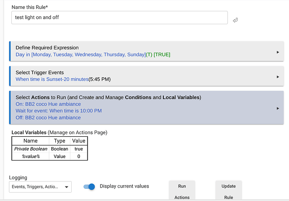Image resolution: width=289 pixels, height=201 pixels.
Task: Select the On: BB2 coco Hue ambiance action
Action: tap(48, 104)
